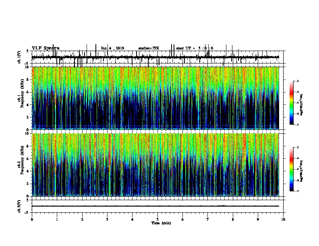Screen dimensions: 319x246
Task: Click the "6" kHz tick of ch.1 spectrogram
Action: click(28, 92)
